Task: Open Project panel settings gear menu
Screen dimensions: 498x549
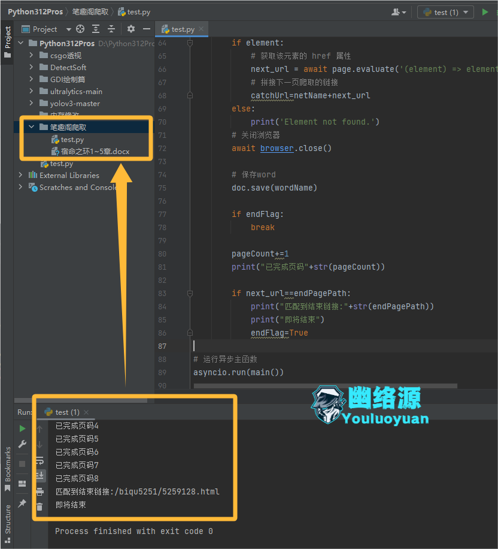Action: 131,28
